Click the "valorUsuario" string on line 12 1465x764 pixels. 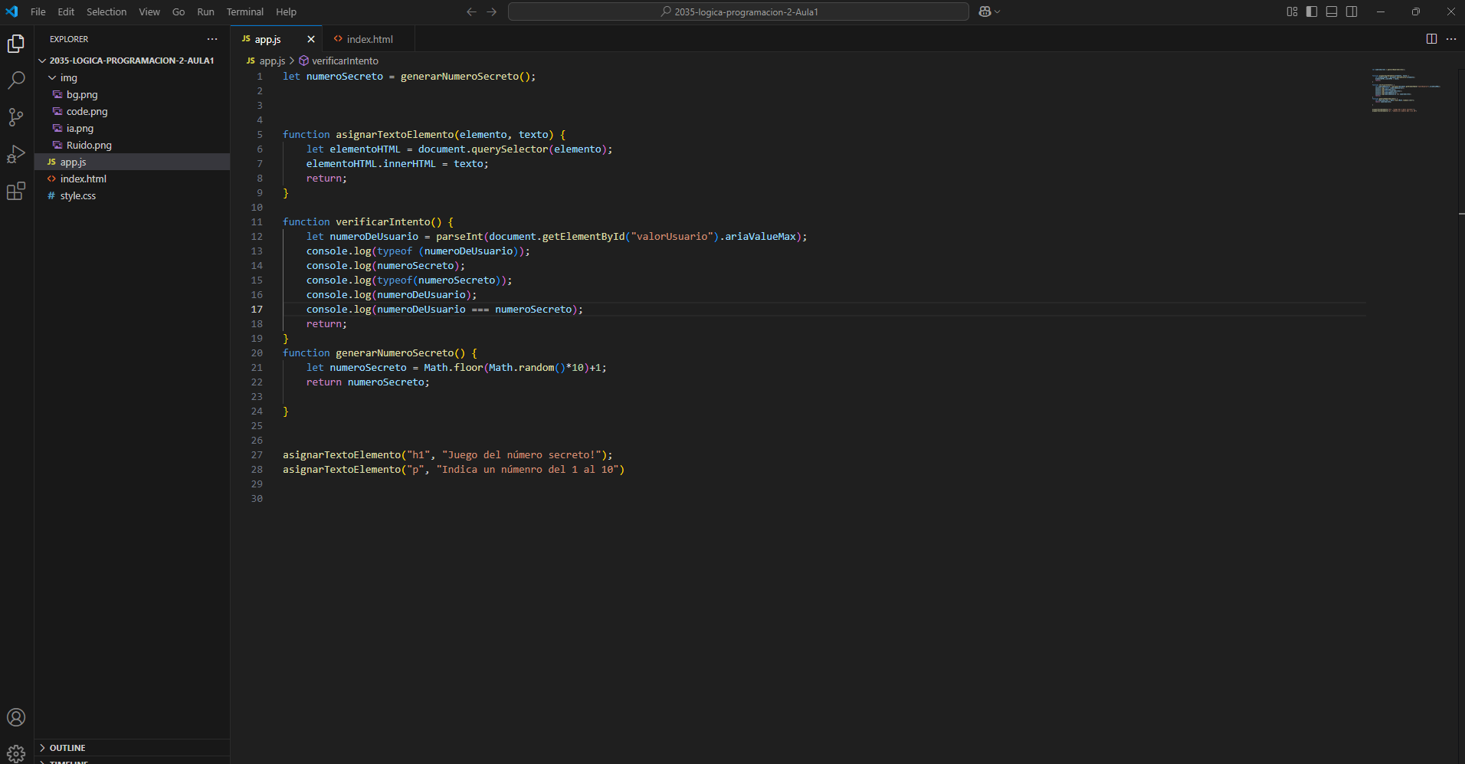672,237
